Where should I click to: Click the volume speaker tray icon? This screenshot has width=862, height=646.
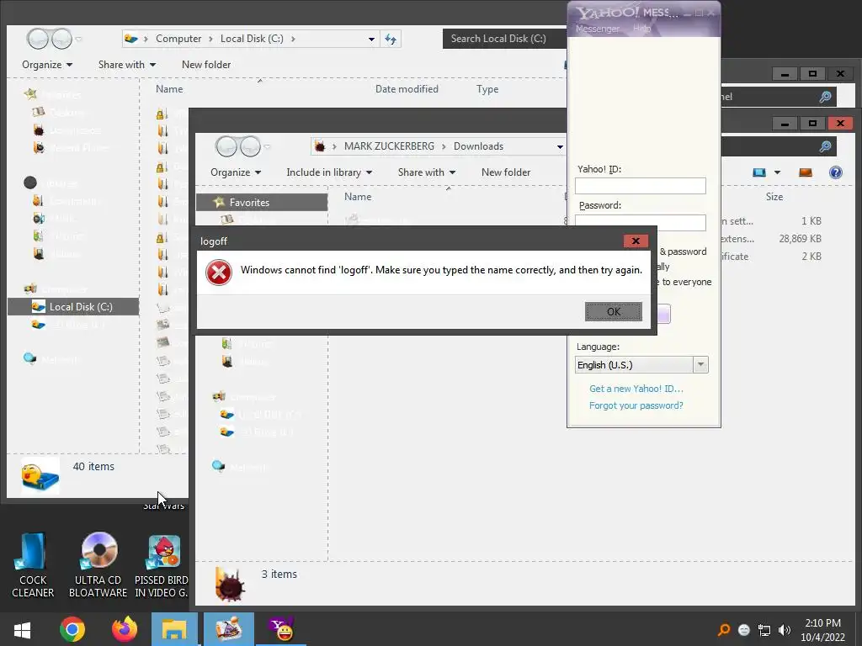[785, 630]
